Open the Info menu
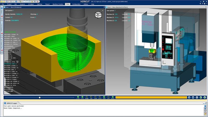This screenshot has width=208, height=117. tap(16, 4)
